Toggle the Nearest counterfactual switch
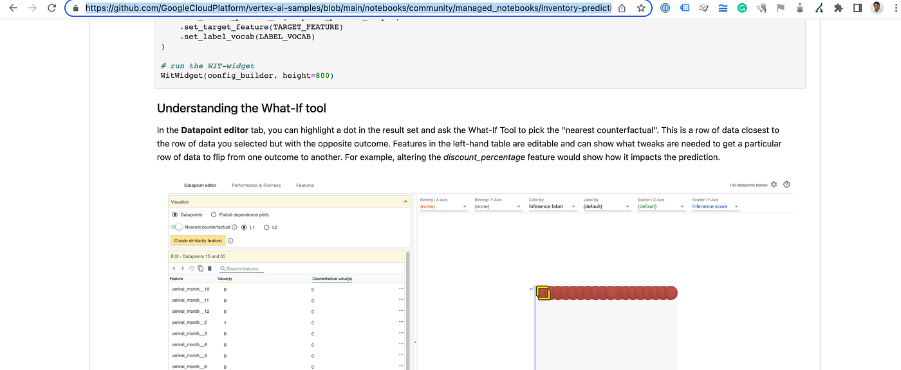Image resolution: width=901 pixels, height=370 pixels. point(176,227)
